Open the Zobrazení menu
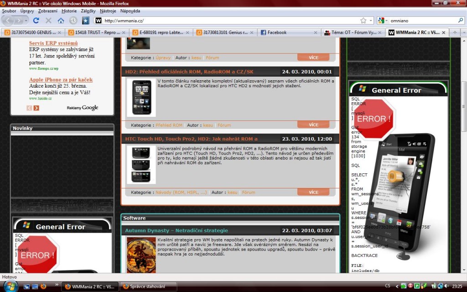The width and height of the screenshot is (467, 292). coord(47,11)
